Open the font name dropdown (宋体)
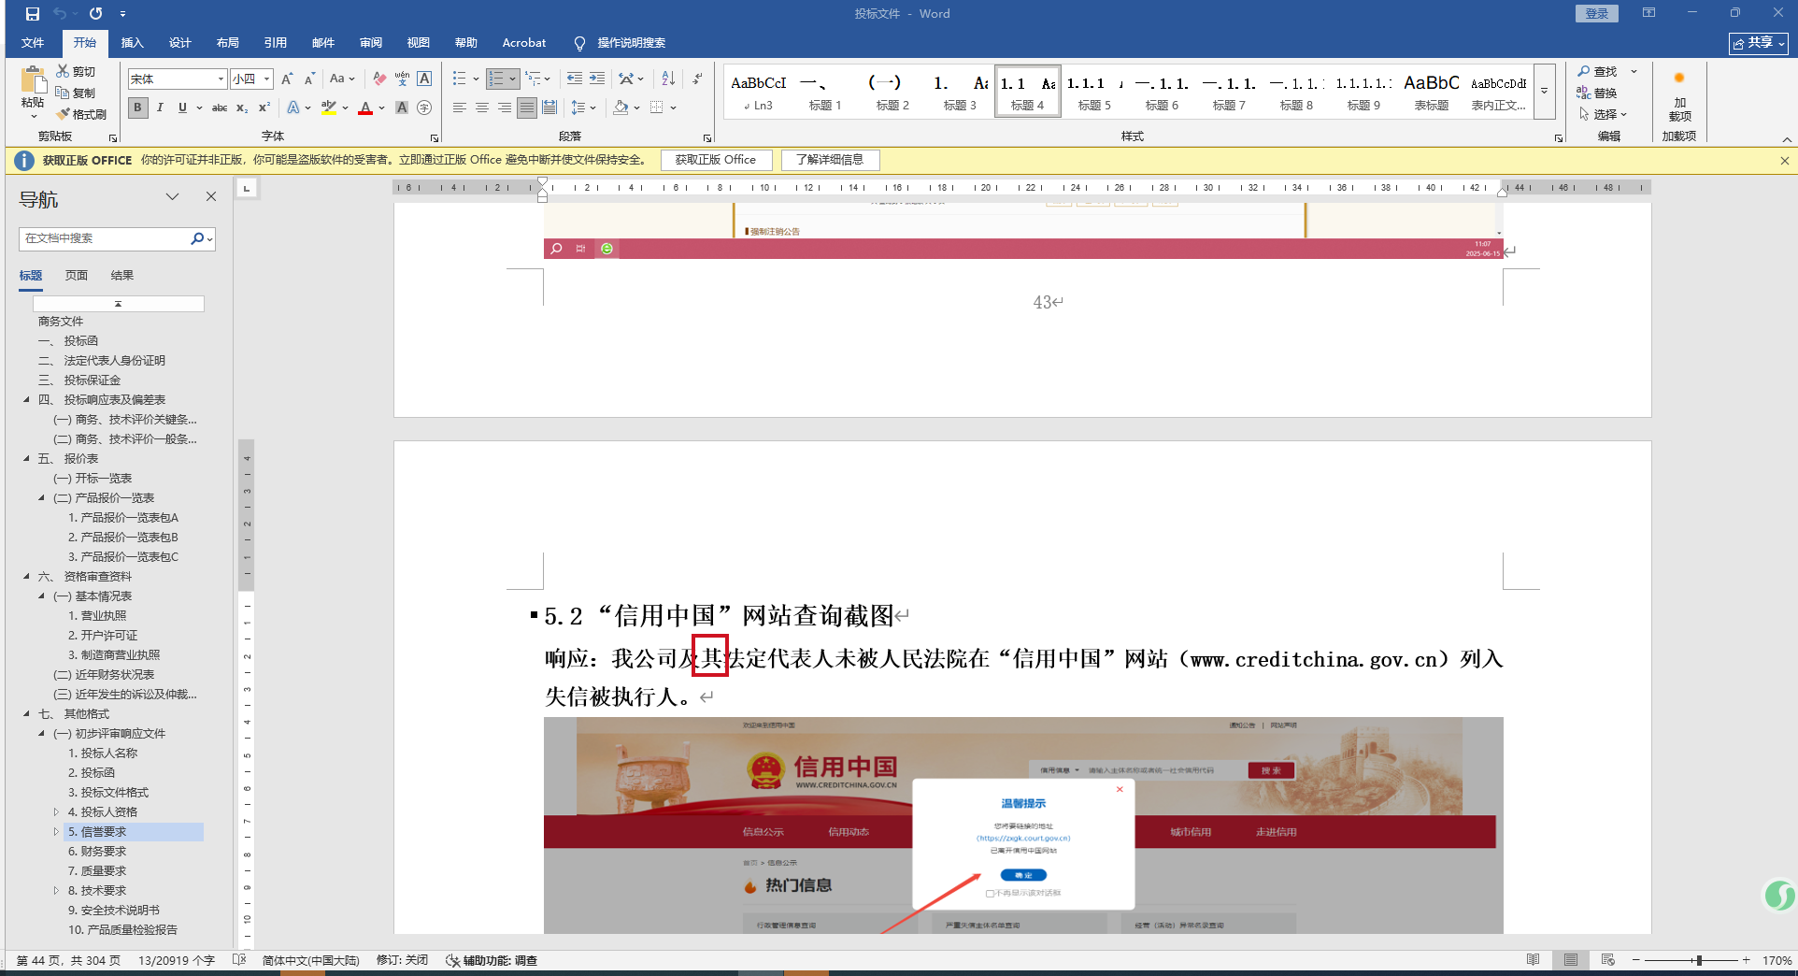Viewport: 1798px width, 976px height. pyautogui.click(x=221, y=79)
